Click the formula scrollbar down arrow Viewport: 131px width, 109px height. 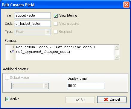117,57
